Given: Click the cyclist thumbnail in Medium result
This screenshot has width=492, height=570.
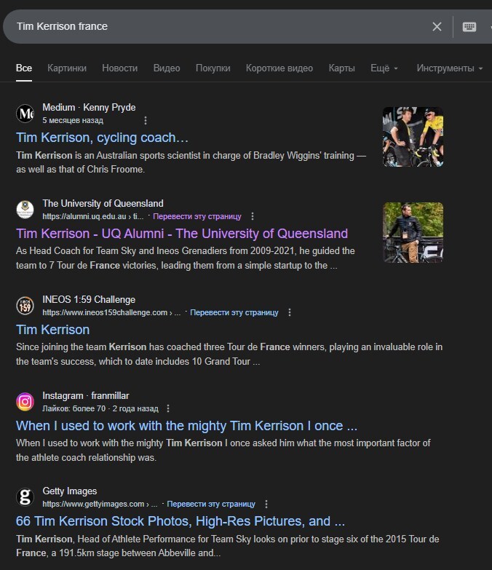Looking at the screenshot, I should click(413, 137).
